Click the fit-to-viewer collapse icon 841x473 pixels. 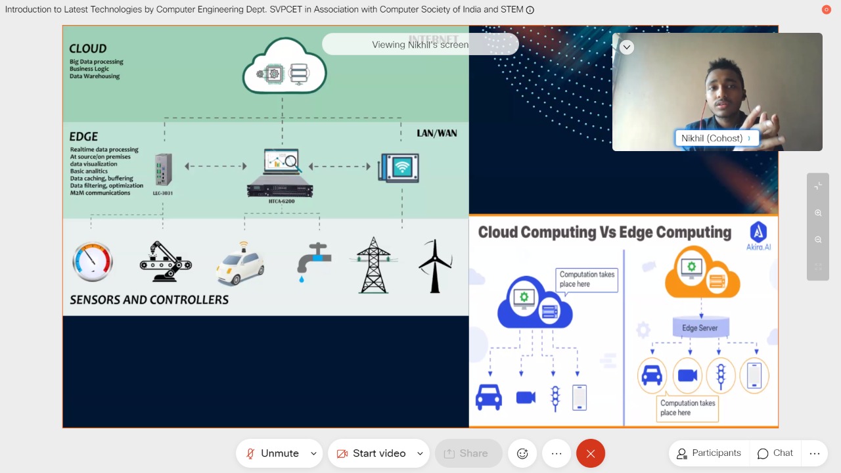point(818,186)
